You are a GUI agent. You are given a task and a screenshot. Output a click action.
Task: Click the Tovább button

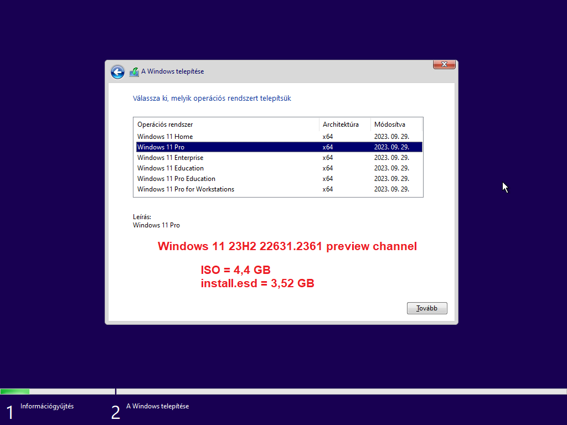click(427, 308)
